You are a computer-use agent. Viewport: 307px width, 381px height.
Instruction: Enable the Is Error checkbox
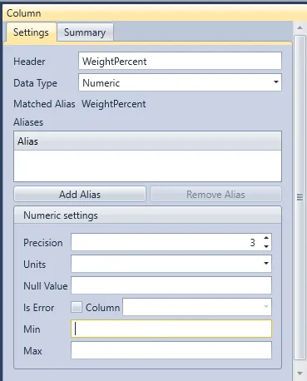pyautogui.click(x=77, y=307)
